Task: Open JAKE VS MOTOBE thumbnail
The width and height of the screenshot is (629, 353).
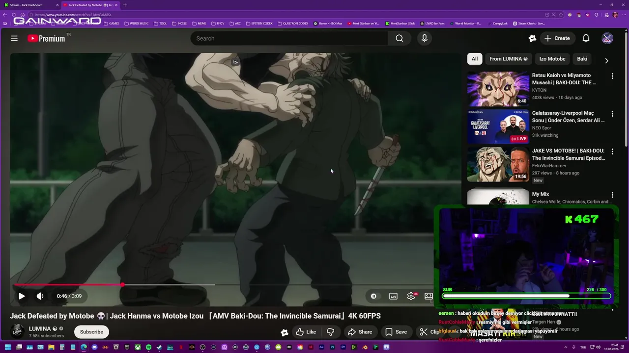Action: pos(498,164)
